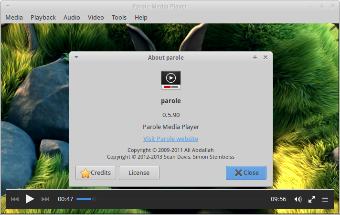340x215 pixels.
Task: Close the About parole dialog via Close button
Action: pos(246,173)
